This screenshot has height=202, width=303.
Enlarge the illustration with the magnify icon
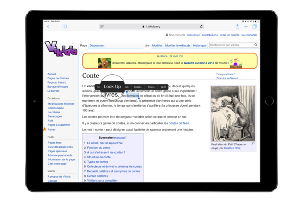[253, 144]
